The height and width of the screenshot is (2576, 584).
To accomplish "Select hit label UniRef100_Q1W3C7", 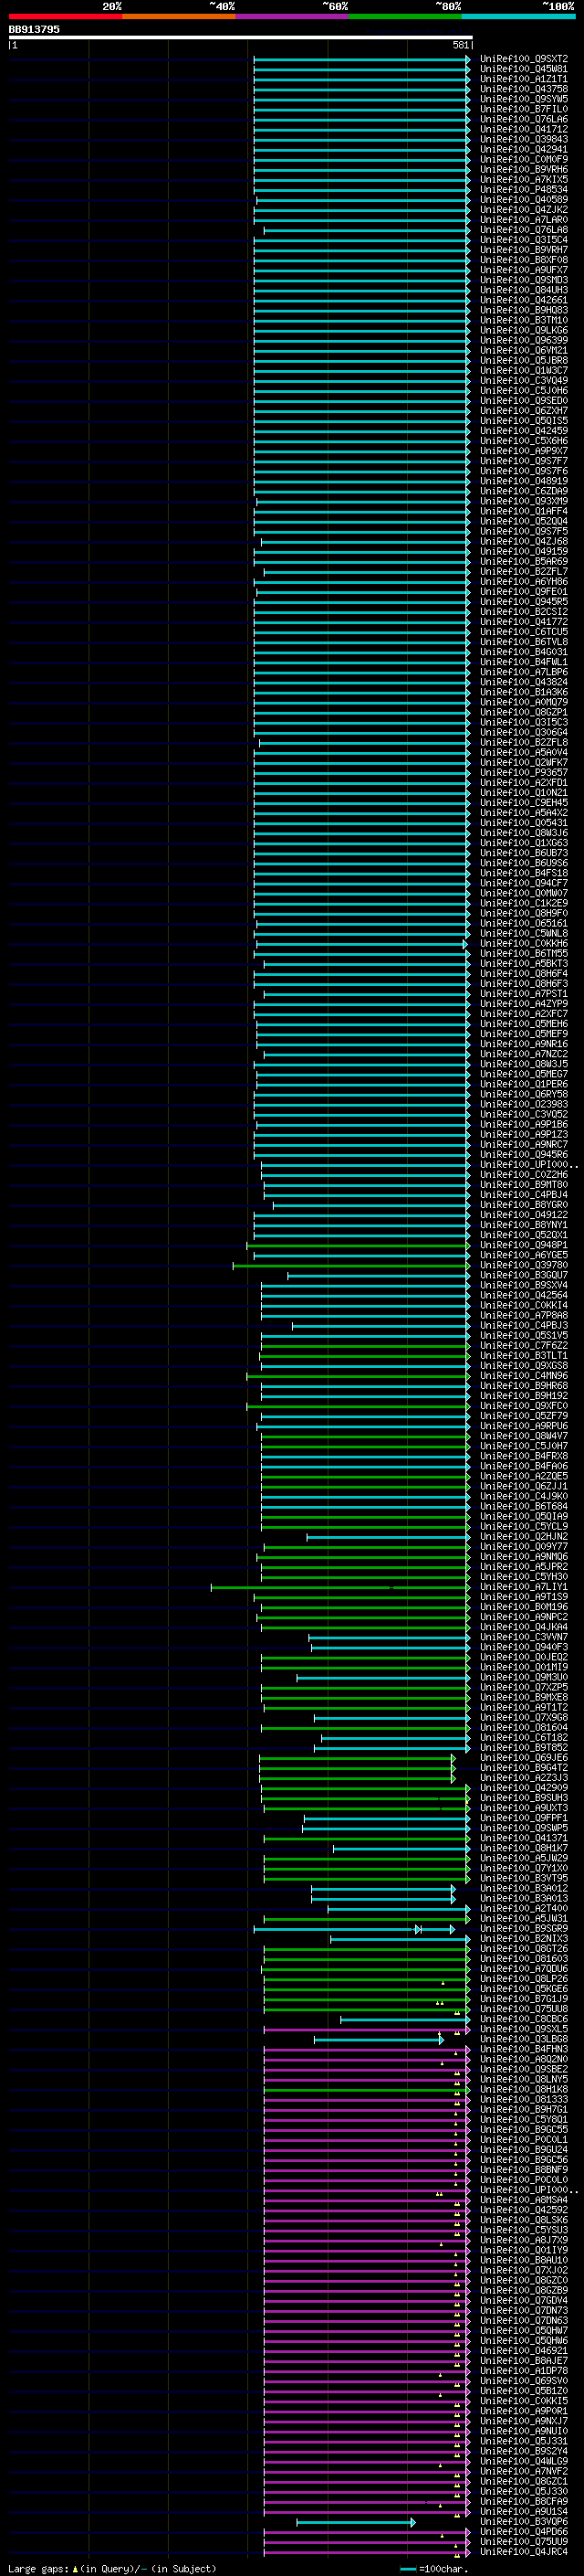I will (x=523, y=370).
